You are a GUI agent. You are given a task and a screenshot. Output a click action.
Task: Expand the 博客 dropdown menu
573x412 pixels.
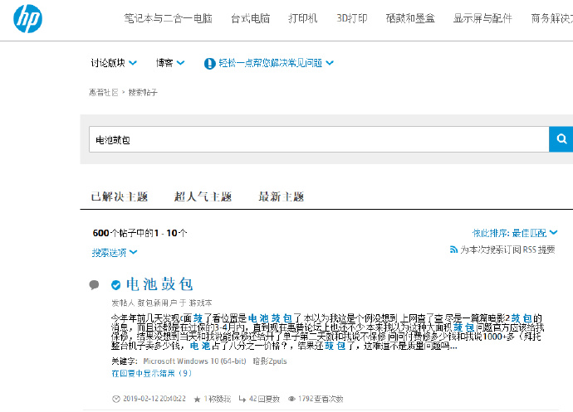point(169,63)
